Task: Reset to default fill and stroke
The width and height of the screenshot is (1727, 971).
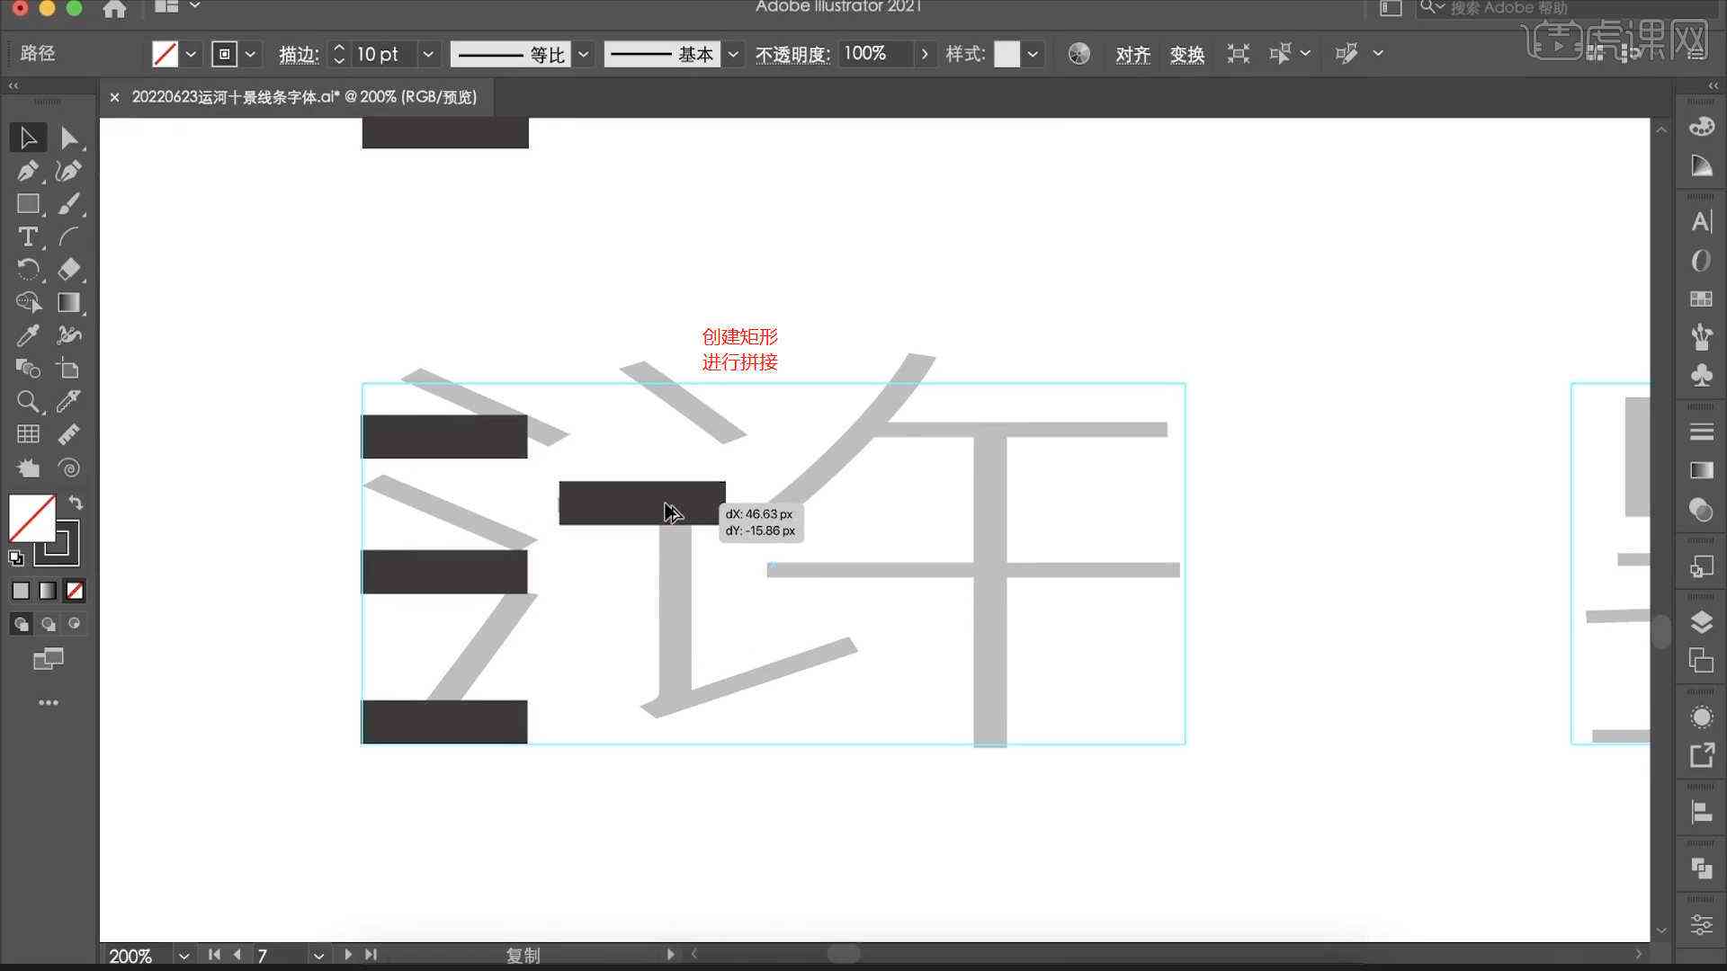Action: [16, 558]
